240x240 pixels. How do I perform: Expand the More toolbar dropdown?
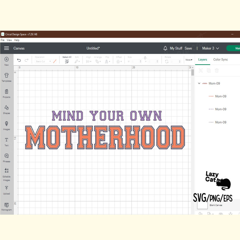pos(189,60)
